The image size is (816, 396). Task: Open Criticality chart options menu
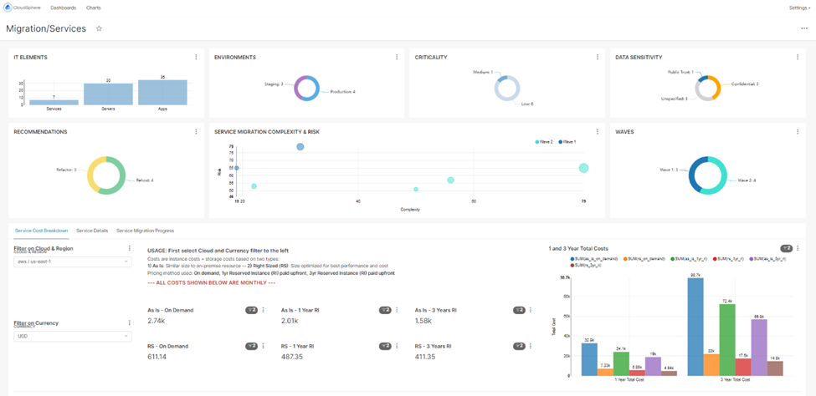[598, 57]
